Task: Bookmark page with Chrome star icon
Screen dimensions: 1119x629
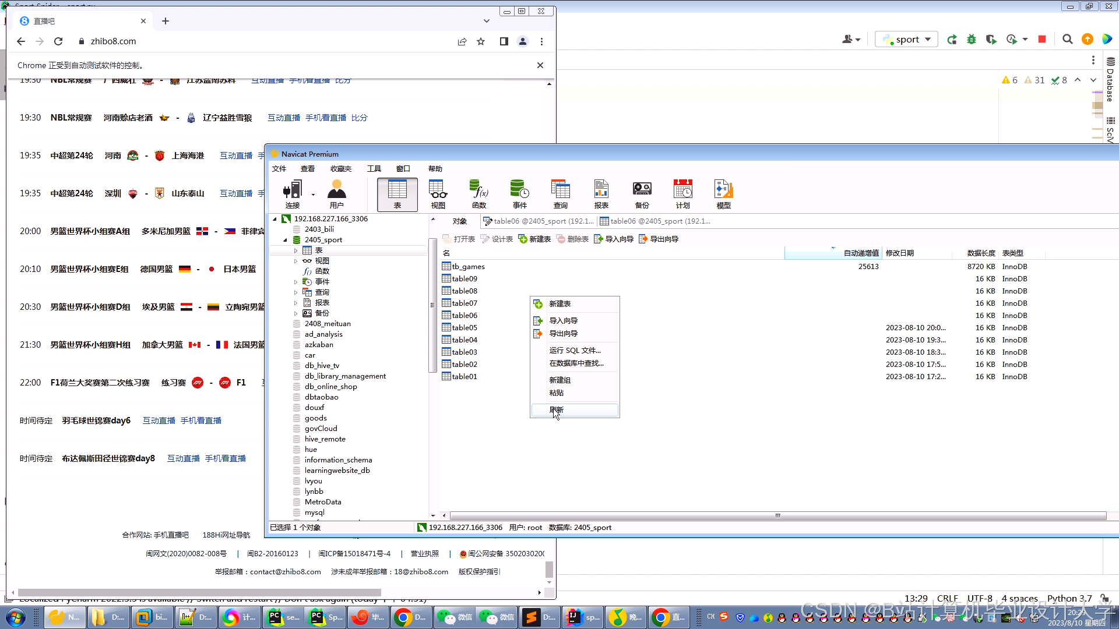Action: 481,41
